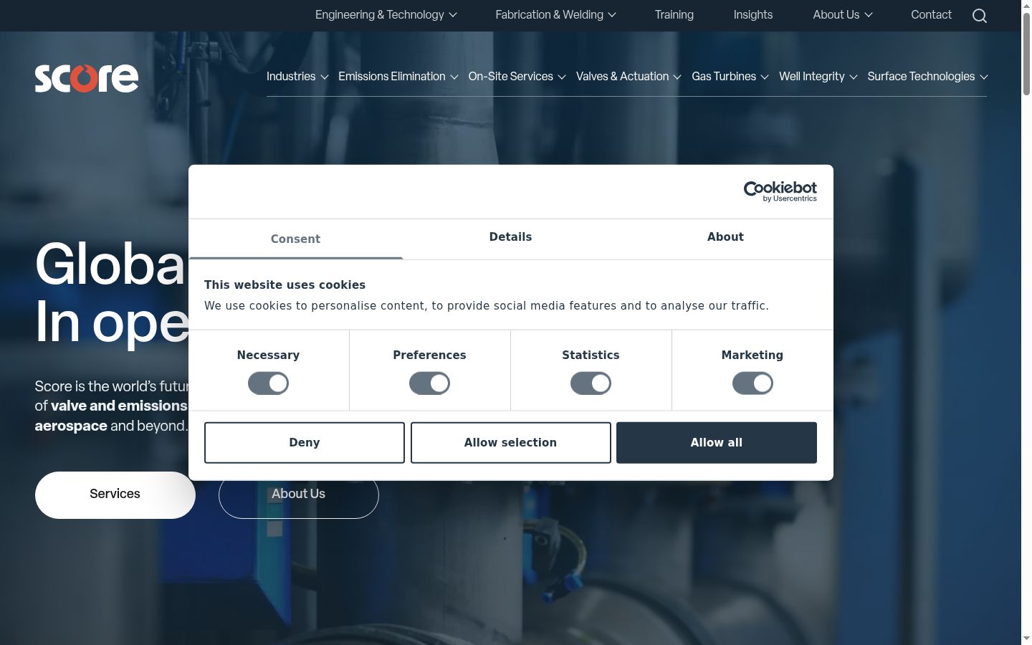
Task: Disable the Preferences cookies switch
Action: click(x=429, y=383)
